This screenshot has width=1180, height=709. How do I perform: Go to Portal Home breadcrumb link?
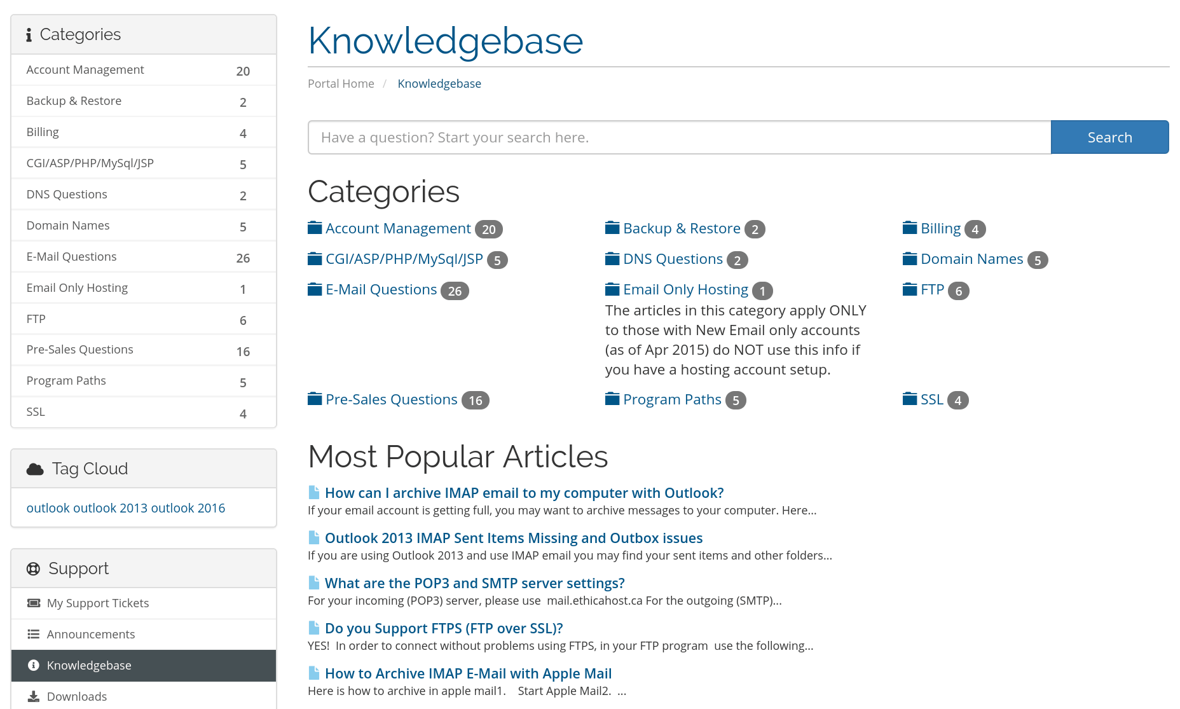(x=341, y=84)
